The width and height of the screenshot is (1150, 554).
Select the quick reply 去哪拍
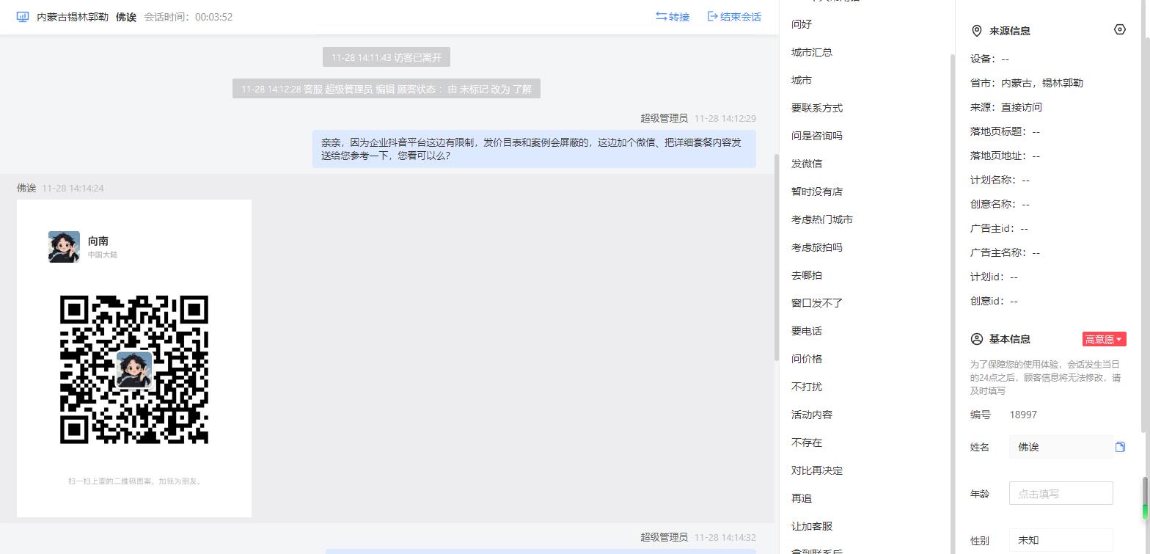pos(807,275)
